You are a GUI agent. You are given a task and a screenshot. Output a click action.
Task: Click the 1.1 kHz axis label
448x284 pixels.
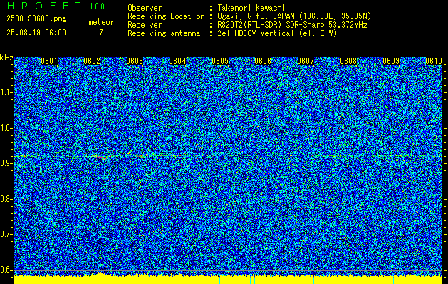point(6,92)
